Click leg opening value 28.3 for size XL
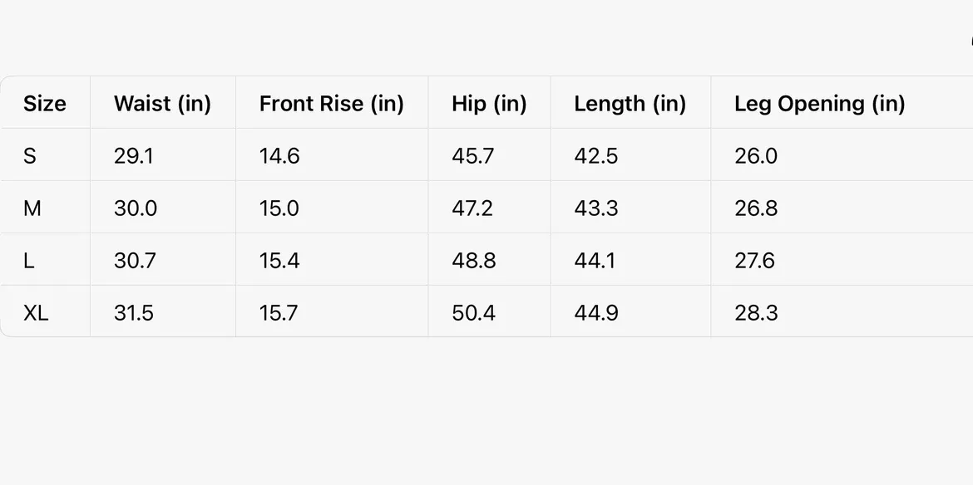 tap(756, 313)
